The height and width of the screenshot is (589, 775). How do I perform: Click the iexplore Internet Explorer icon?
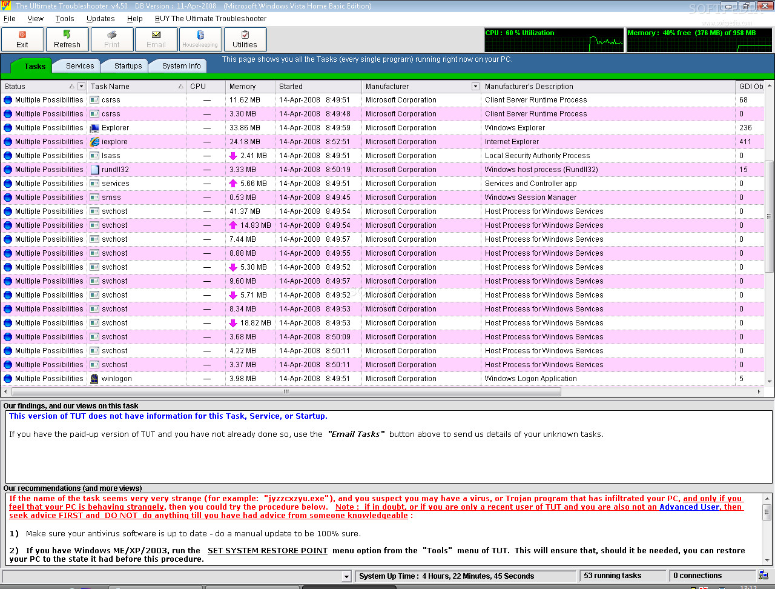pyautogui.click(x=94, y=142)
